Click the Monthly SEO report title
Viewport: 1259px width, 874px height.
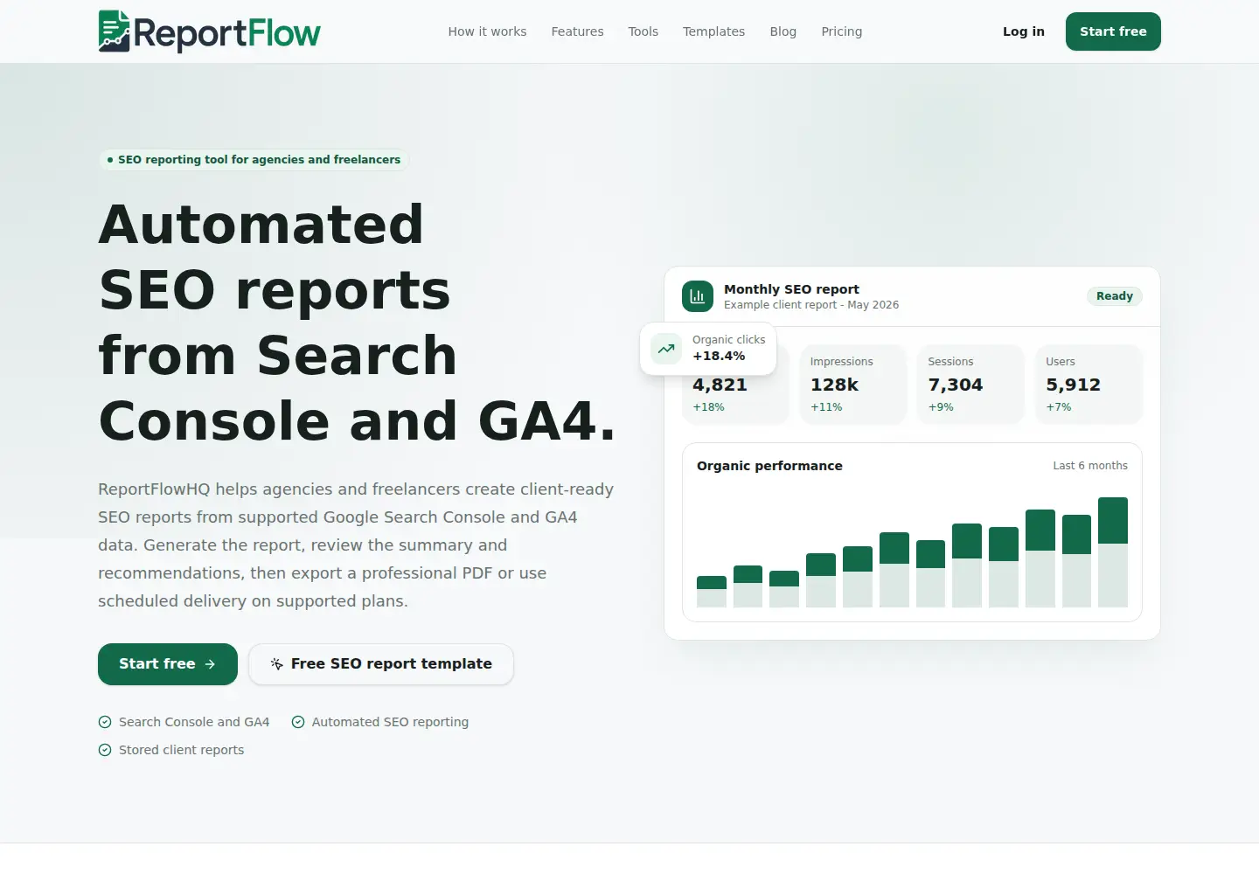coord(791,289)
